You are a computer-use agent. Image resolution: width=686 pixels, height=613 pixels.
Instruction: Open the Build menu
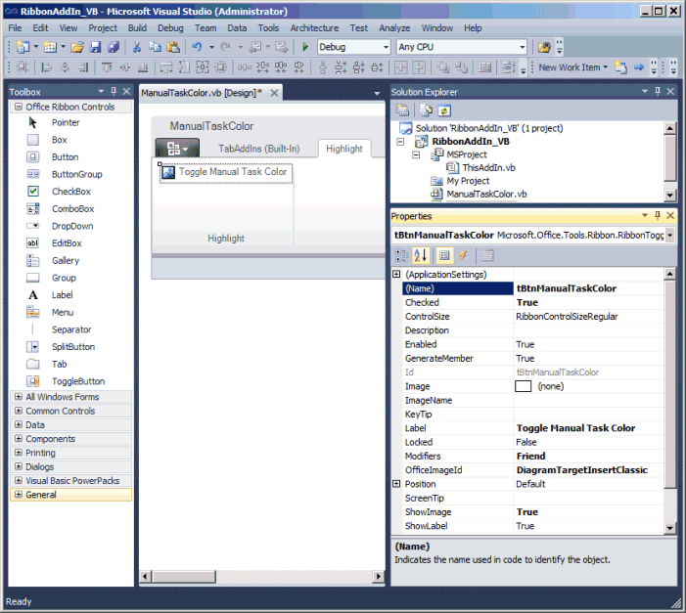[x=137, y=28]
